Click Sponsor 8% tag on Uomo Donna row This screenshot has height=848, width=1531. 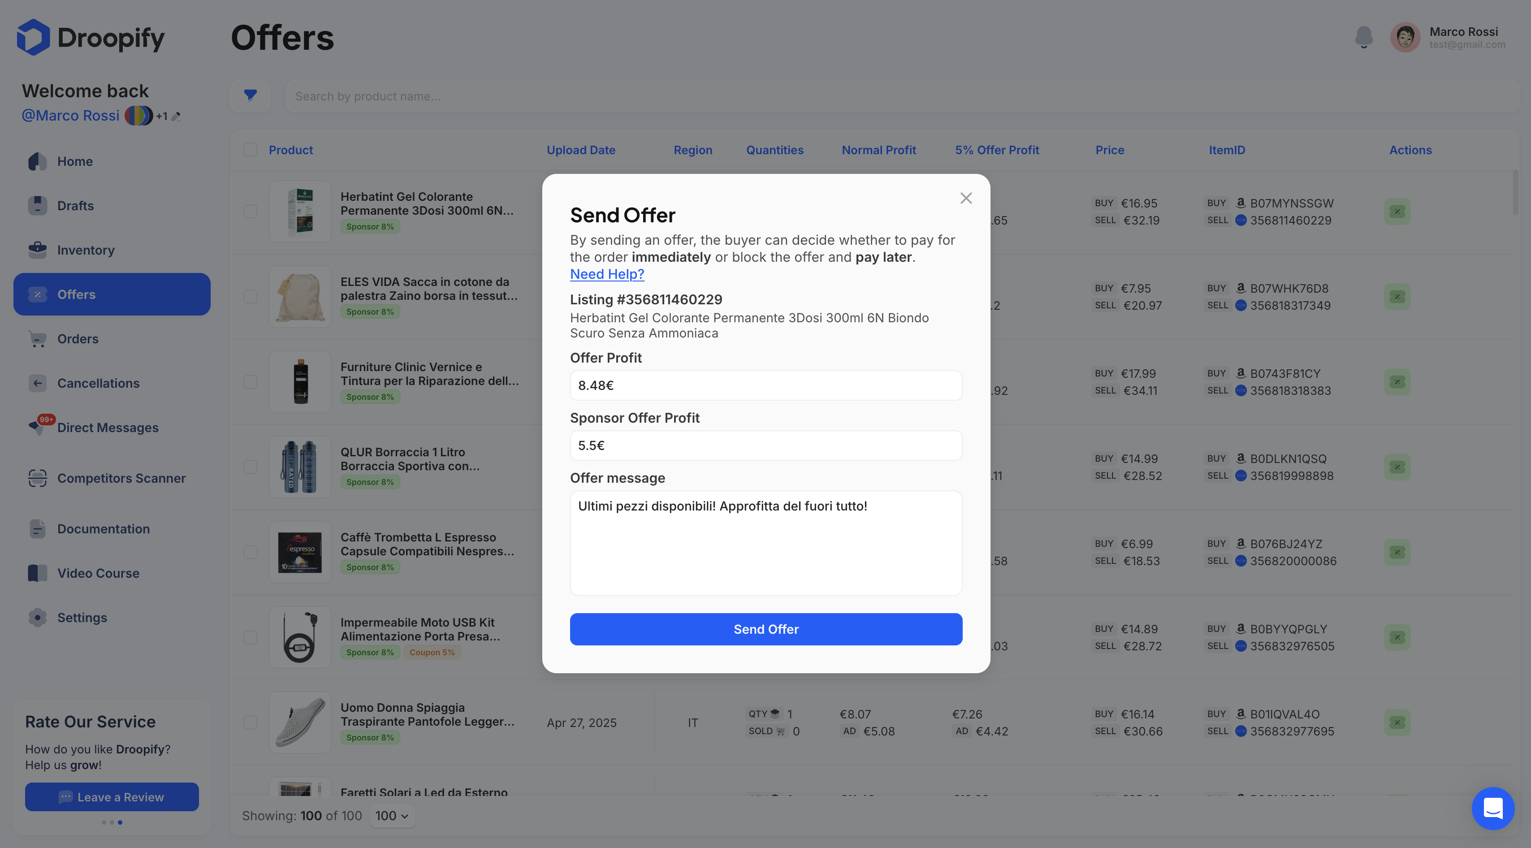point(370,737)
